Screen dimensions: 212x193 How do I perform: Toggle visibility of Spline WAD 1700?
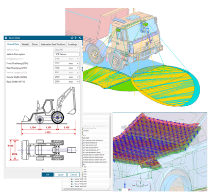pos(72,179)
